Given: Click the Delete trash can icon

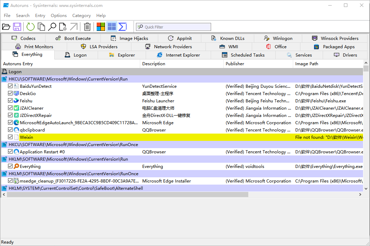Looking at the screenshot, I should click(87, 27).
